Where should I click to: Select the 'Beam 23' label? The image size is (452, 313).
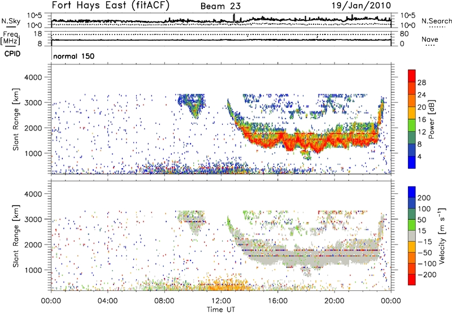pos(220,6)
